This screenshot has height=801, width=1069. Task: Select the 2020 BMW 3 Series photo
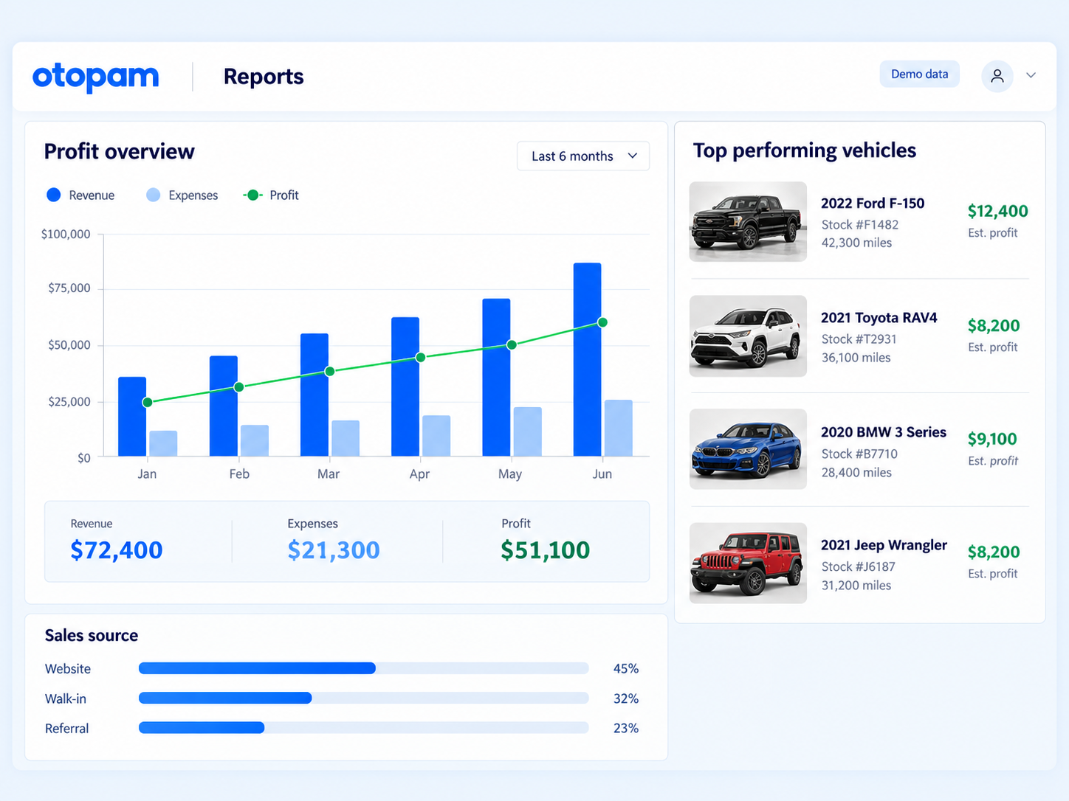click(748, 449)
